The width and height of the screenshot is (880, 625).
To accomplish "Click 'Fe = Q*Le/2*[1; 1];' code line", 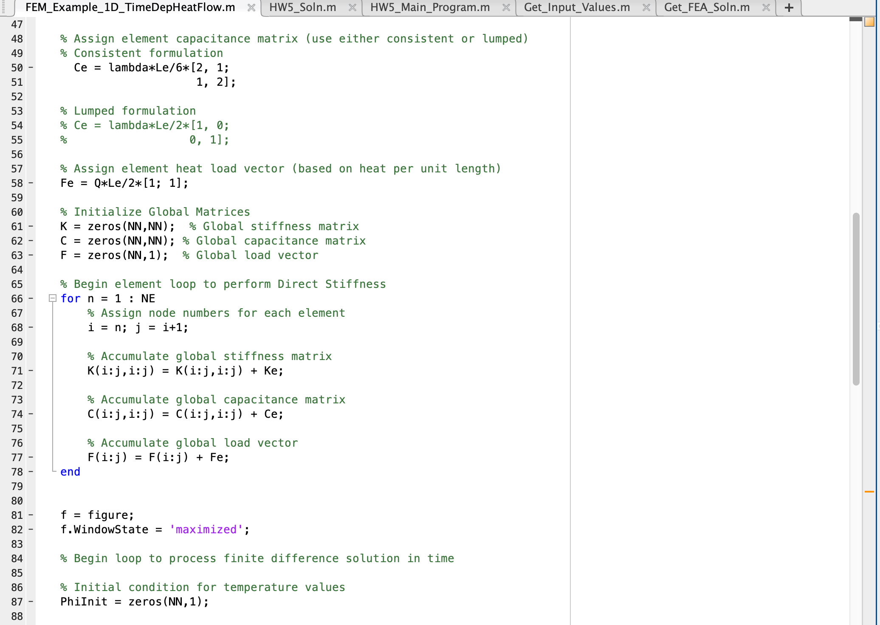I will click(x=124, y=183).
